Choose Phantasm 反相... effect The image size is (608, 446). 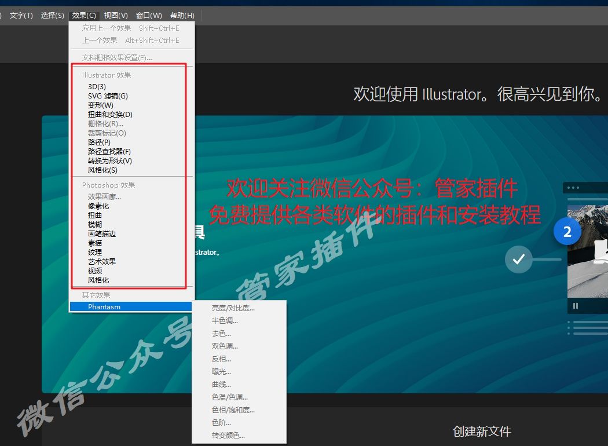(239, 359)
